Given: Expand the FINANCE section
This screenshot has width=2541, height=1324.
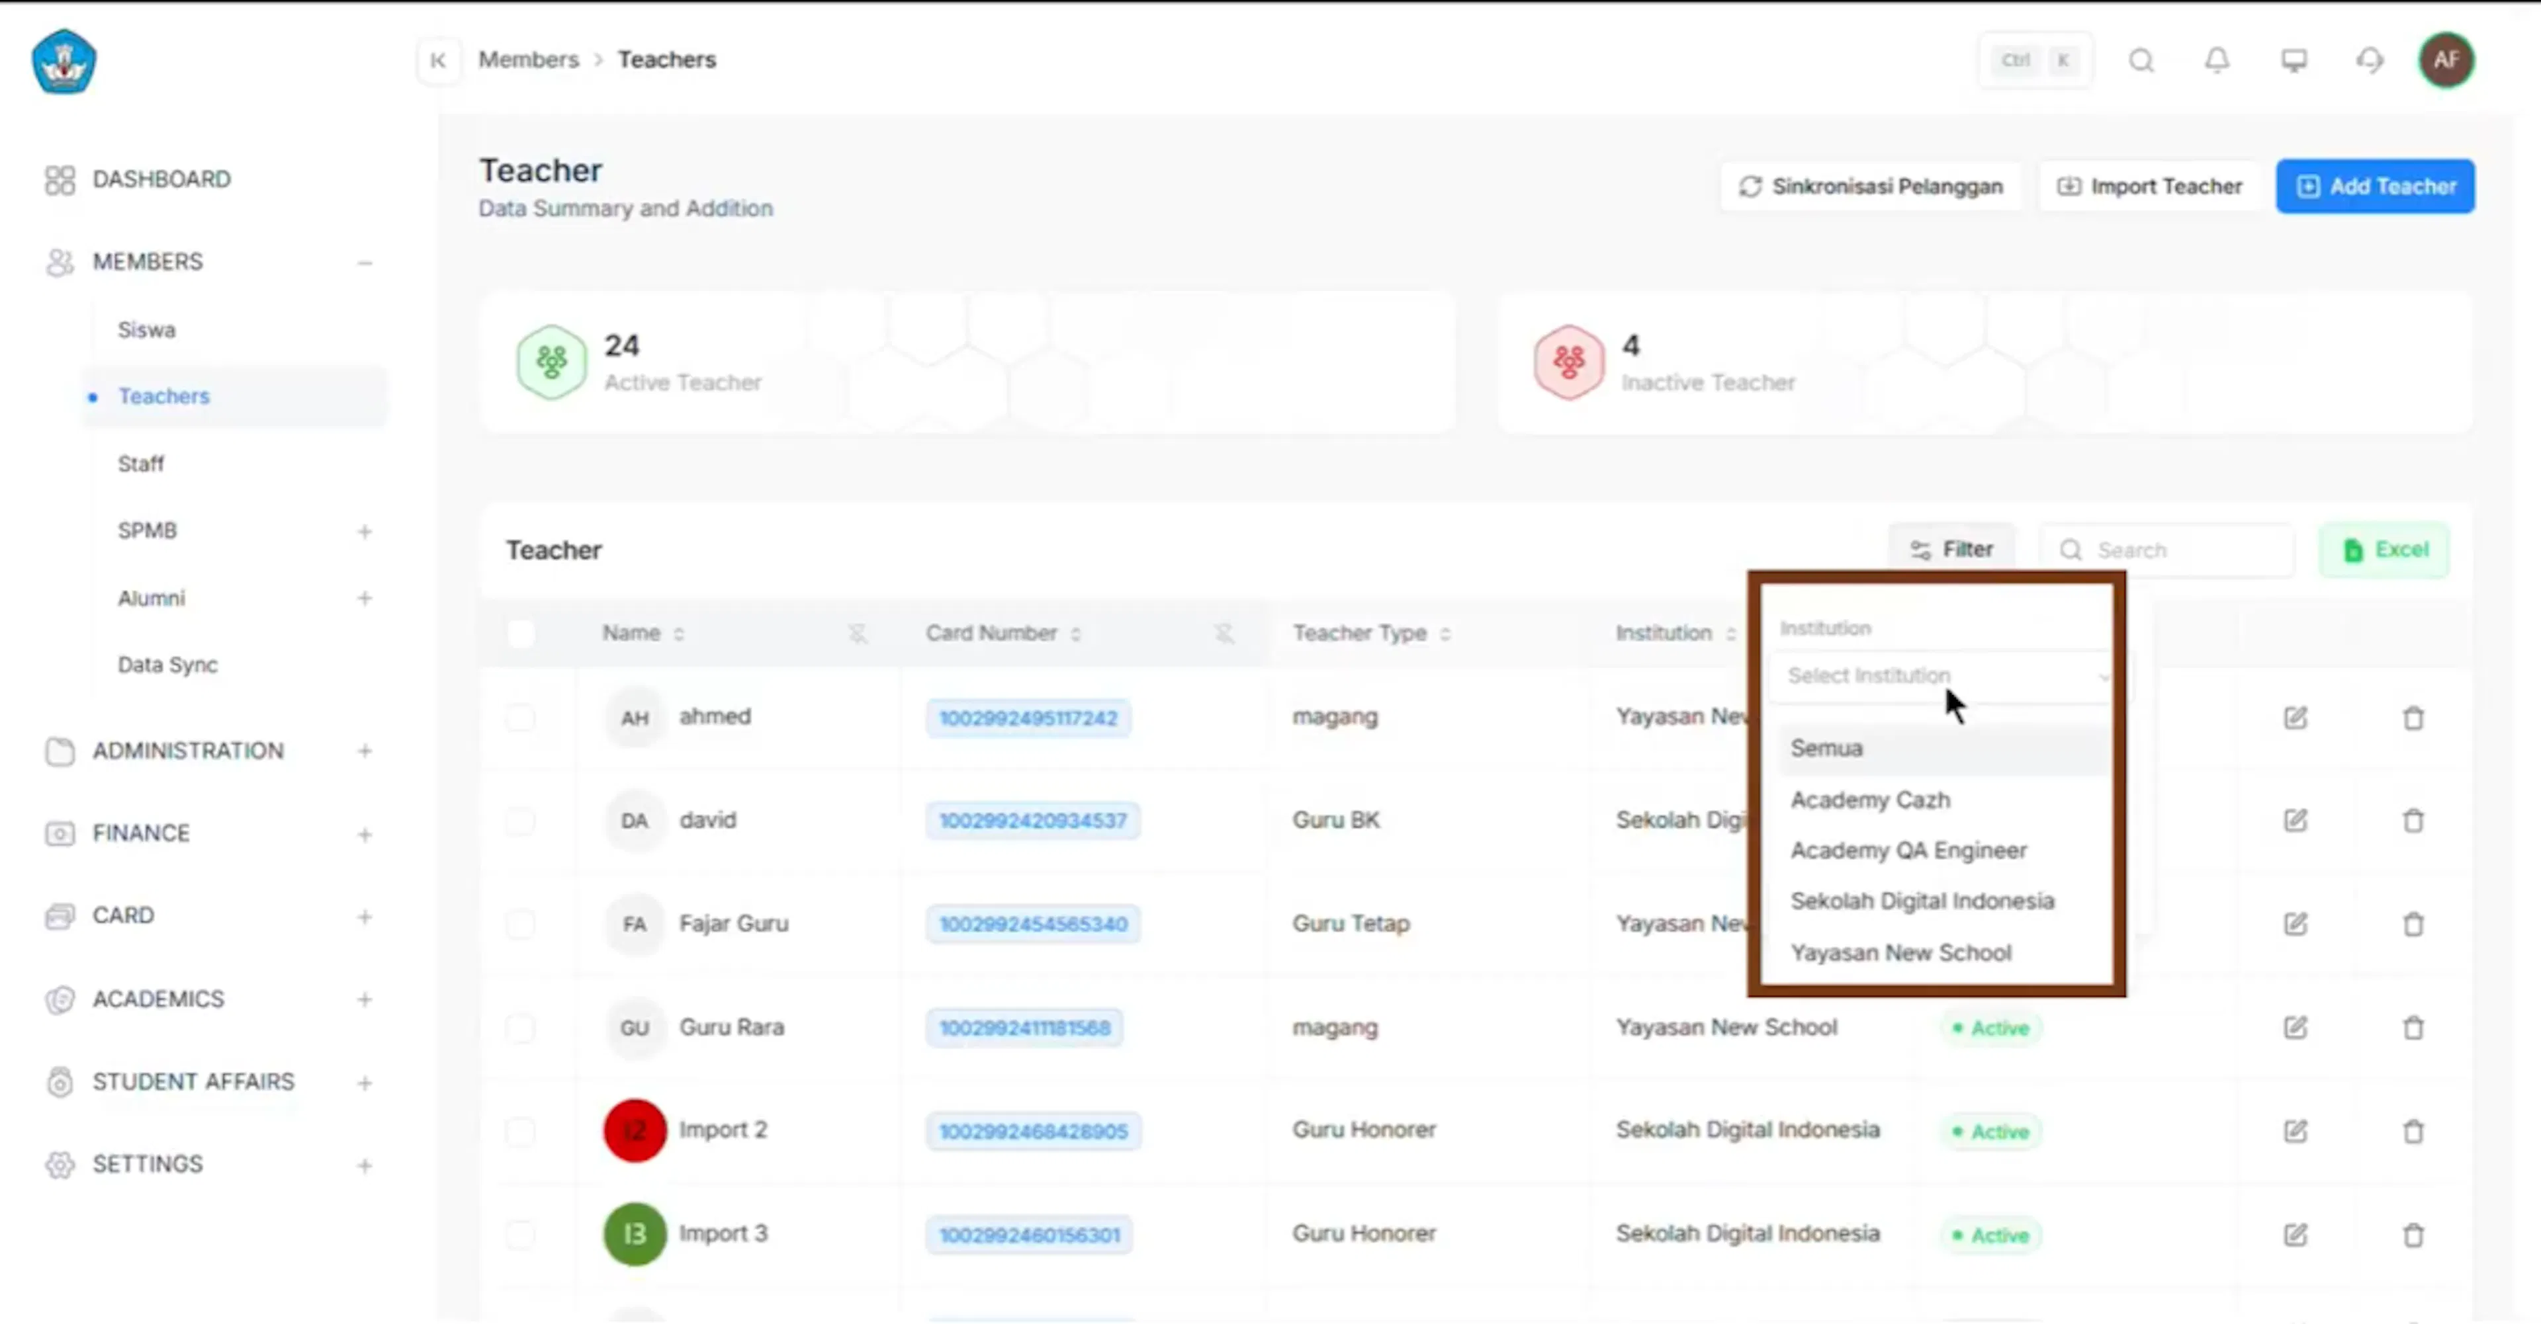Looking at the screenshot, I should [364, 834].
